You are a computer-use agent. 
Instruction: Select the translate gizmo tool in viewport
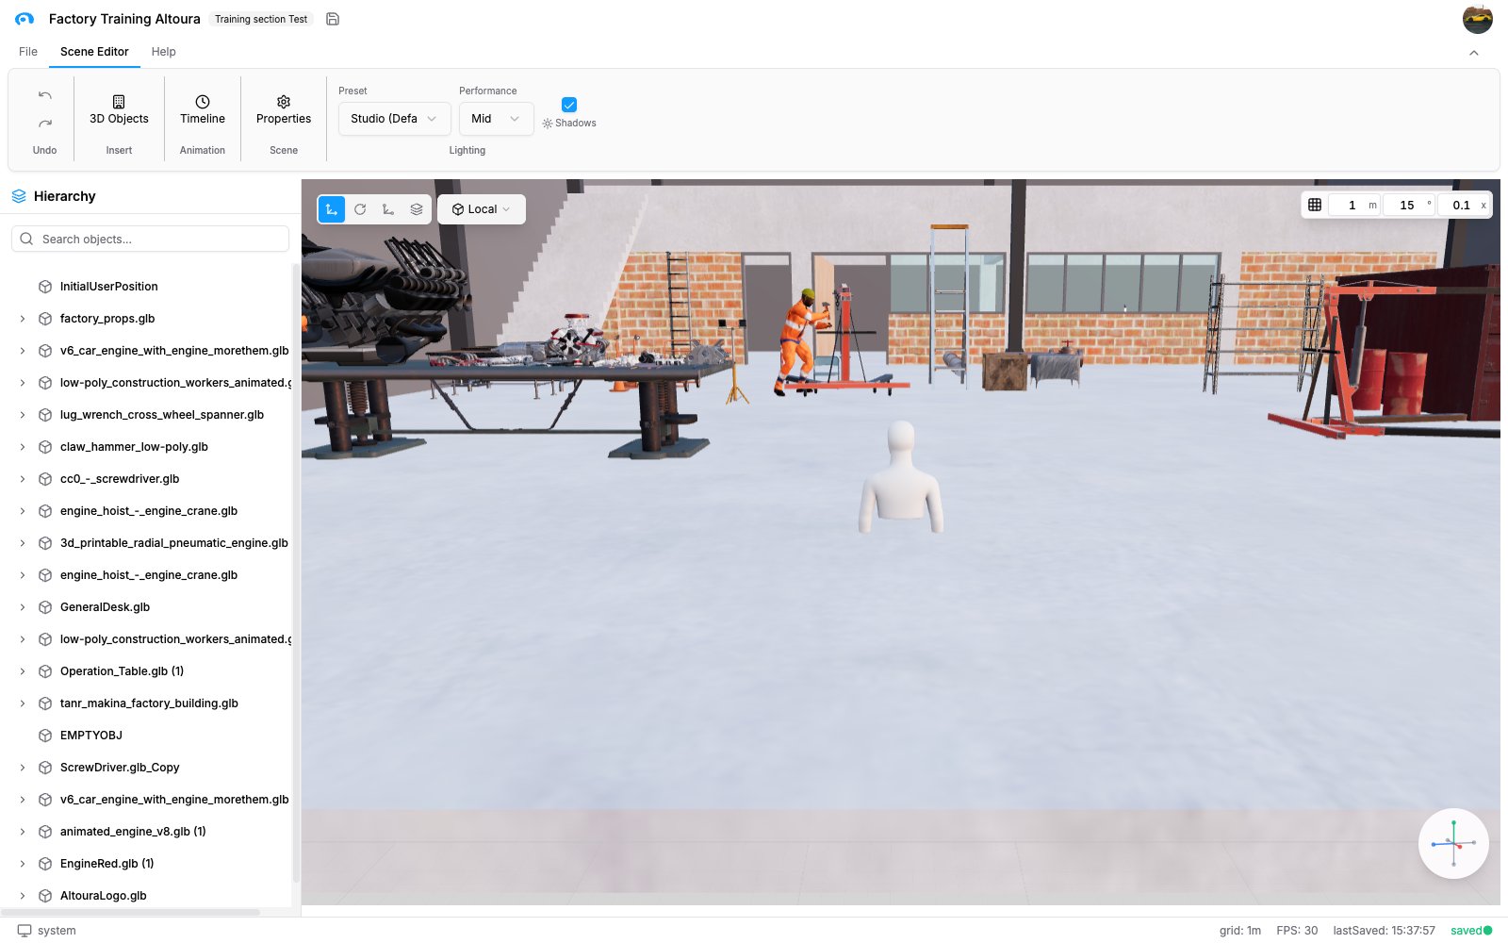point(332,209)
